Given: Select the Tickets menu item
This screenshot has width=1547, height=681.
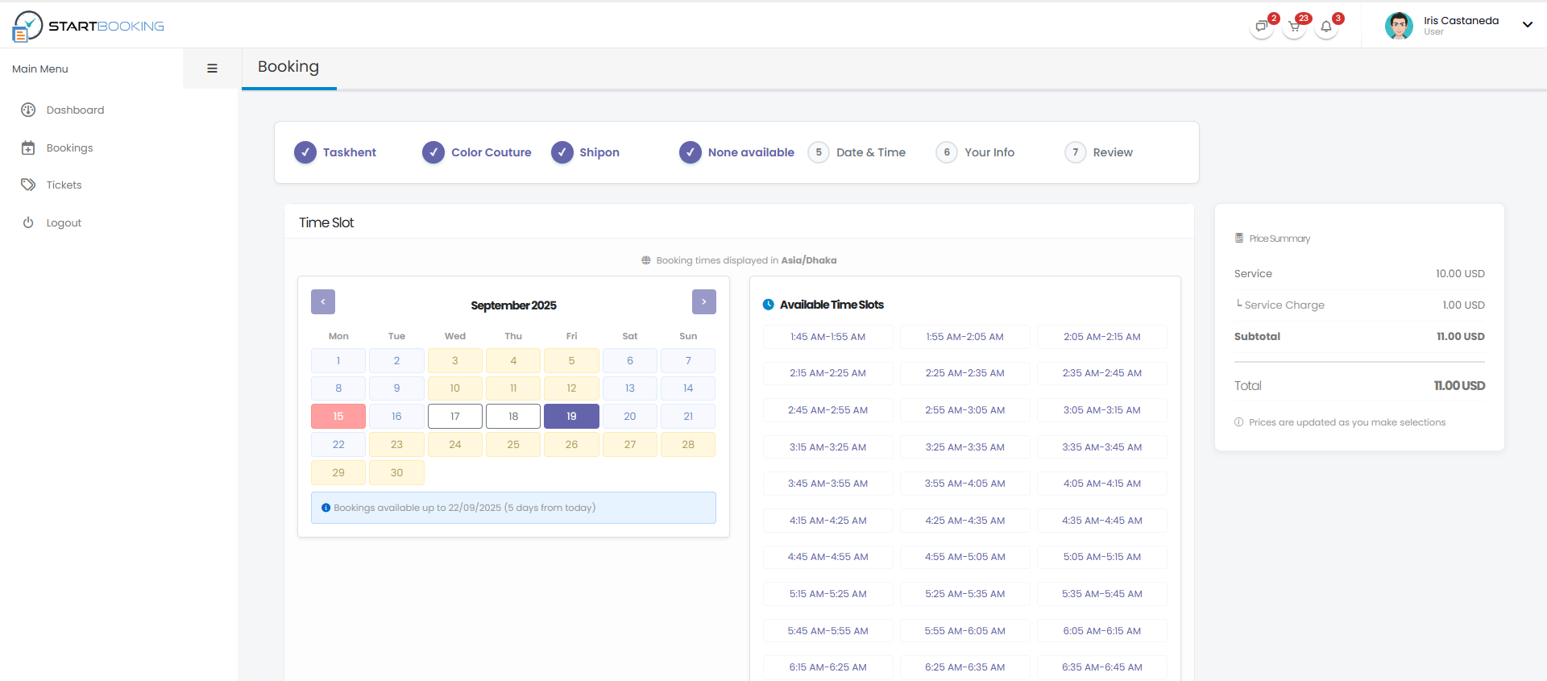Looking at the screenshot, I should [64, 185].
